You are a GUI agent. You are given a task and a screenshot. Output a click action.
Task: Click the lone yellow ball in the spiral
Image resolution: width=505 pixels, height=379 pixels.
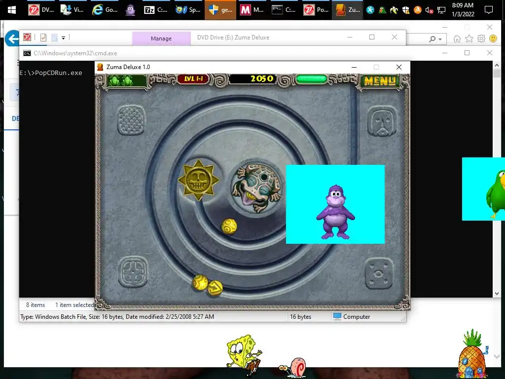(229, 226)
